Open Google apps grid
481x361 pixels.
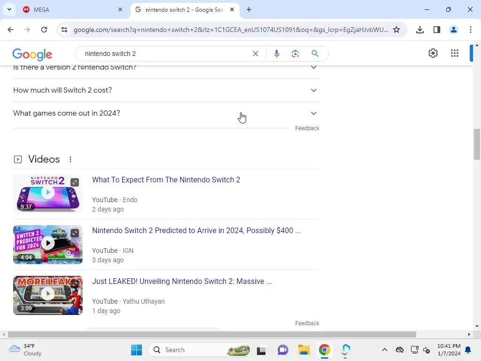(x=455, y=53)
